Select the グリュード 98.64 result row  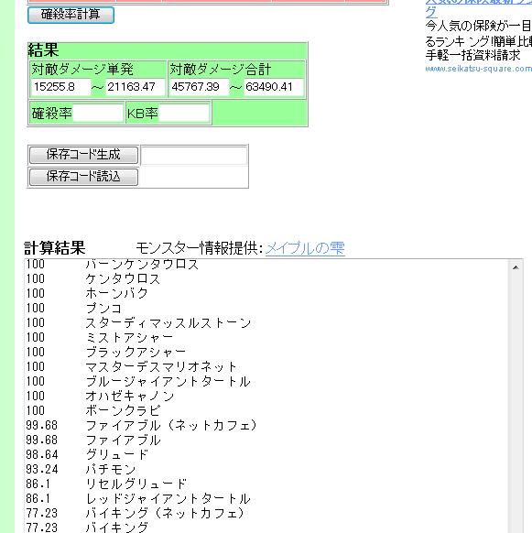coord(266,454)
